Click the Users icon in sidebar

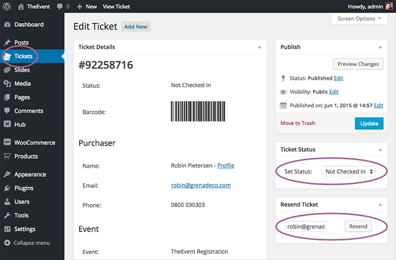click(x=7, y=202)
